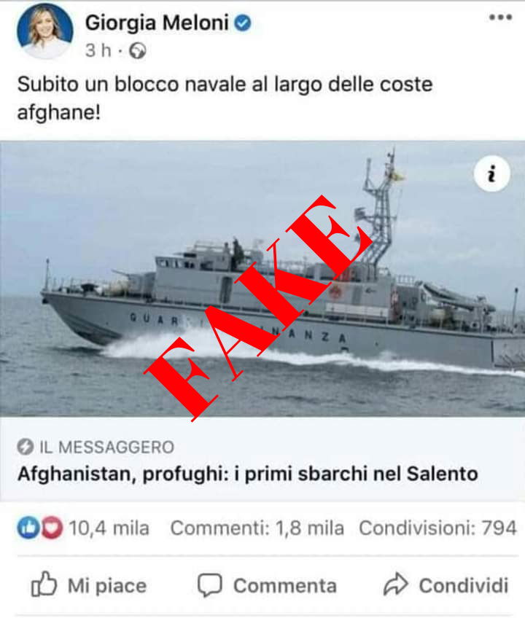
Task: Click the blue like reaction icon
Action: click(28, 528)
